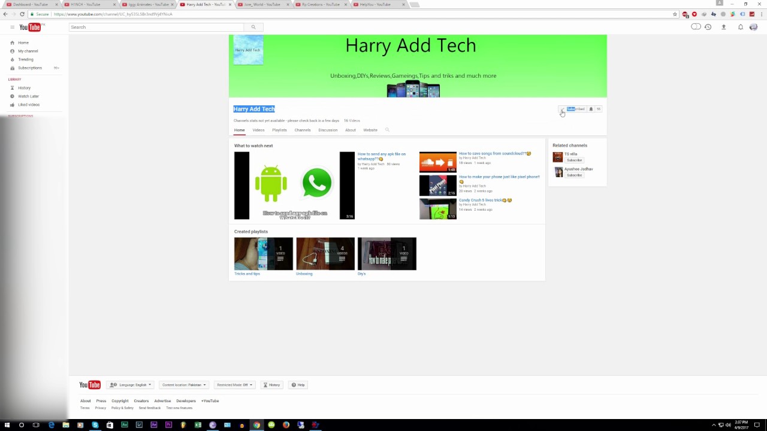Click the red heart extension icon

tap(694, 14)
